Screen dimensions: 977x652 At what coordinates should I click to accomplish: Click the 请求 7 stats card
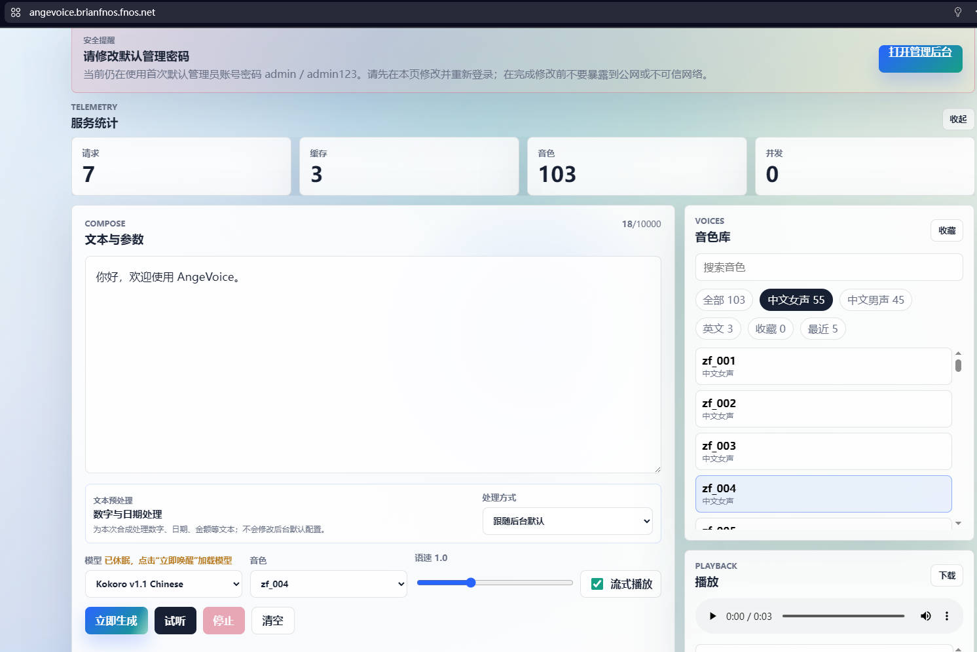tap(181, 166)
